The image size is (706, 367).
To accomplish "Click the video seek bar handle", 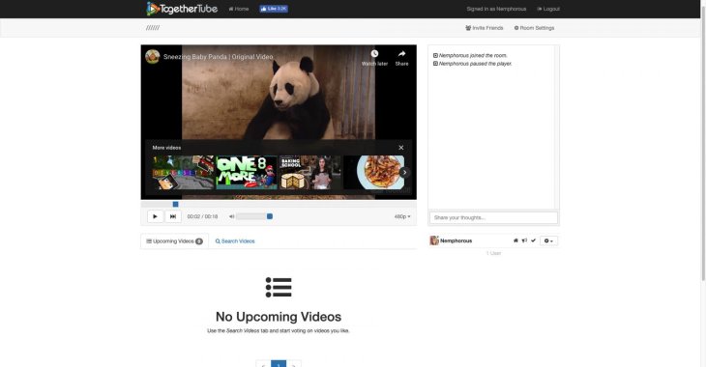I will [176, 204].
